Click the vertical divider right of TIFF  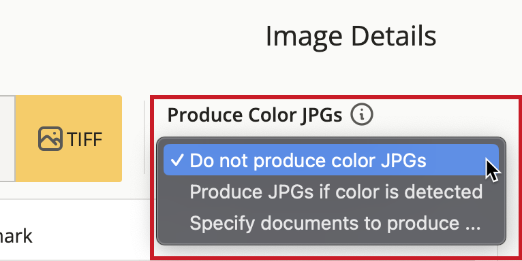click(144, 137)
